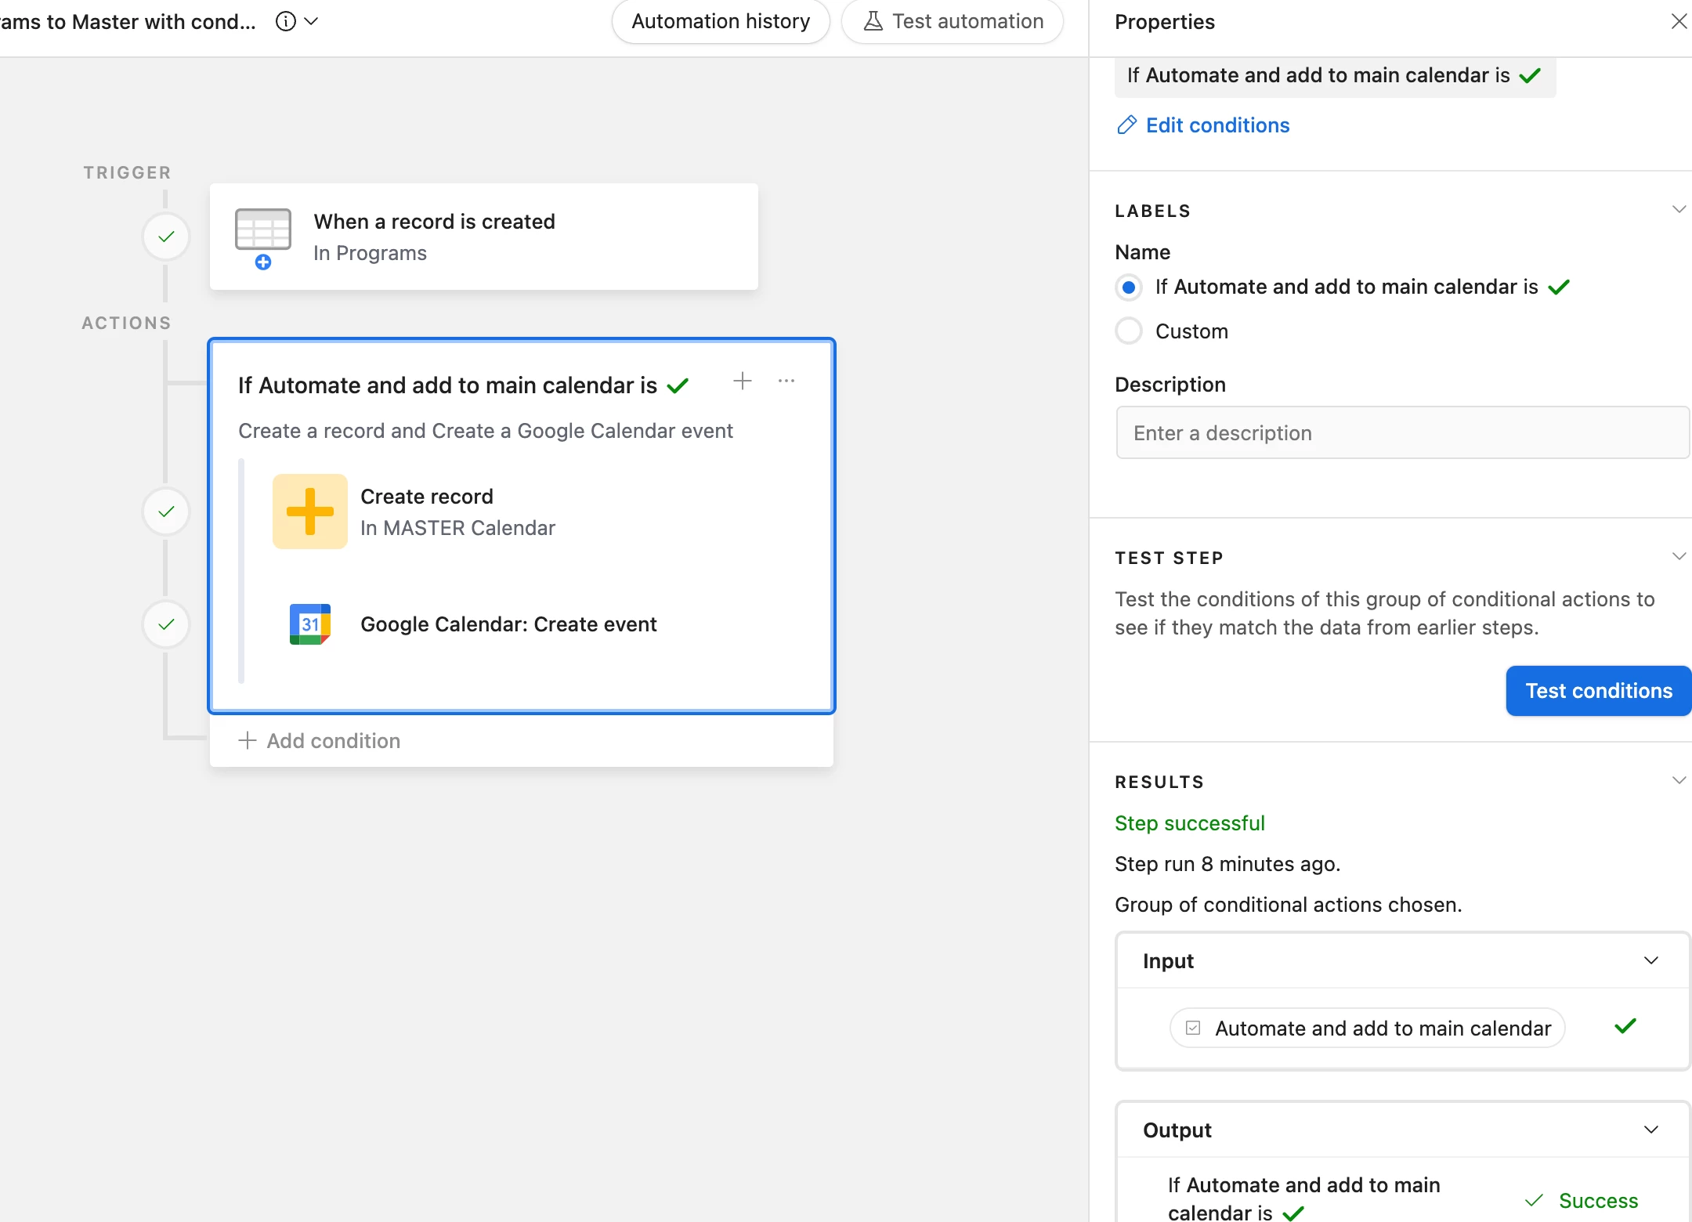Collapse the Test Step section
Screen dimensions: 1692x1222
click(1679, 557)
